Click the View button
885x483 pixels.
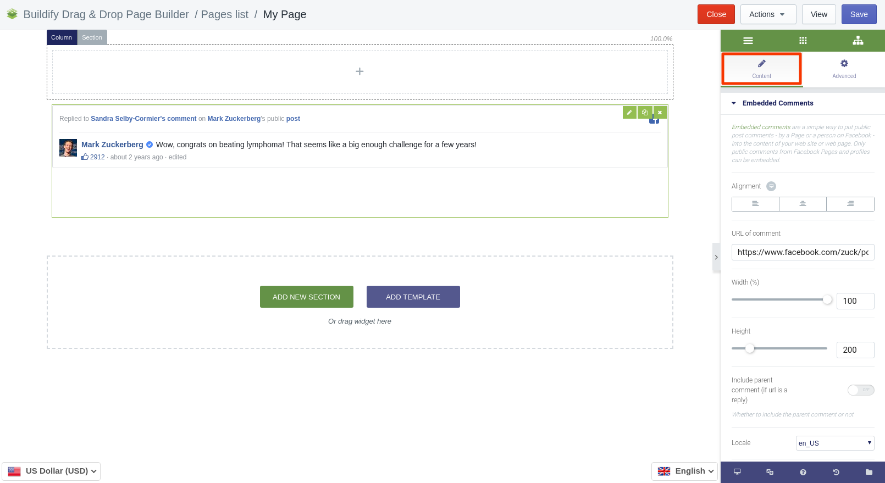pos(819,14)
